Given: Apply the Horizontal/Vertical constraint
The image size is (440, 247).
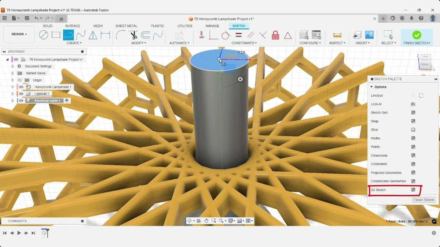Looking at the screenshot, I should (x=202, y=35).
